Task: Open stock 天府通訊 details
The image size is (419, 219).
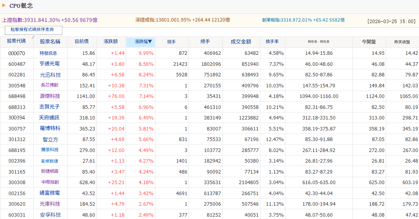Action: click(x=49, y=118)
